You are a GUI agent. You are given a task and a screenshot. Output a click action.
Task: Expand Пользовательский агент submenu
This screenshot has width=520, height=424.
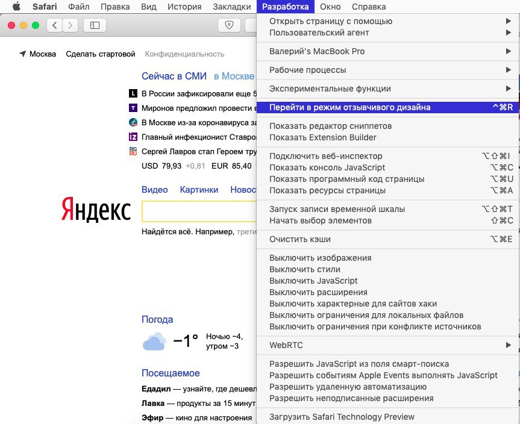pos(387,33)
